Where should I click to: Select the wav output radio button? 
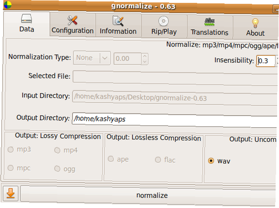211,161
